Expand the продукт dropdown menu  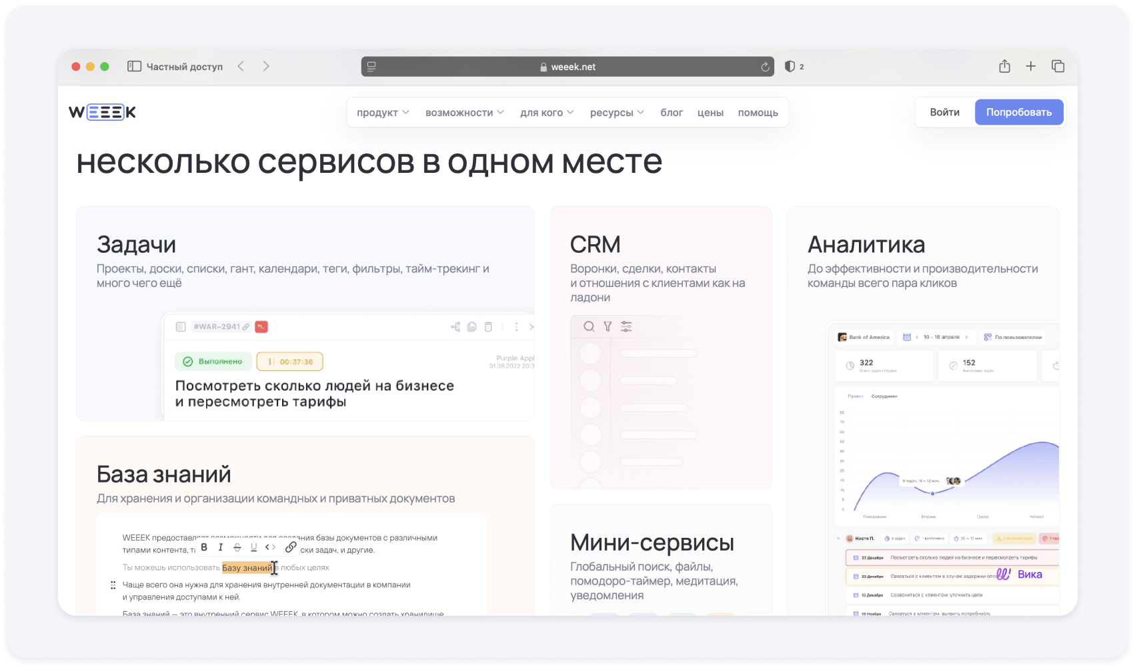tap(383, 113)
